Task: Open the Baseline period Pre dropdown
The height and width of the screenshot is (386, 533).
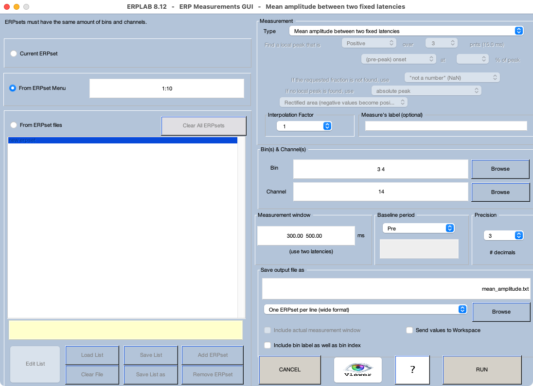Action: [x=418, y=228]
